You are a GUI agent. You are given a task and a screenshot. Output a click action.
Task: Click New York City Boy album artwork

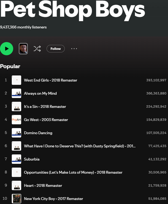[x=16, y=199]
